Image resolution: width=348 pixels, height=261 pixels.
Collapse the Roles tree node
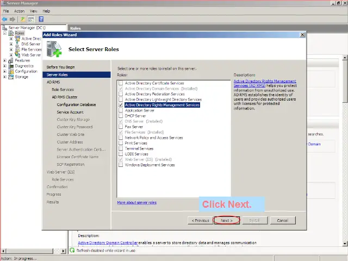tap(5, 33)
